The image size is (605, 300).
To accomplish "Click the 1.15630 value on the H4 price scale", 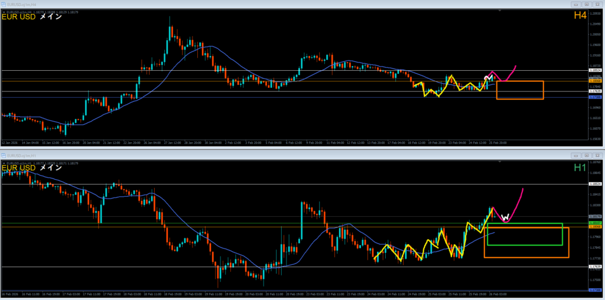I will [594, 139].
